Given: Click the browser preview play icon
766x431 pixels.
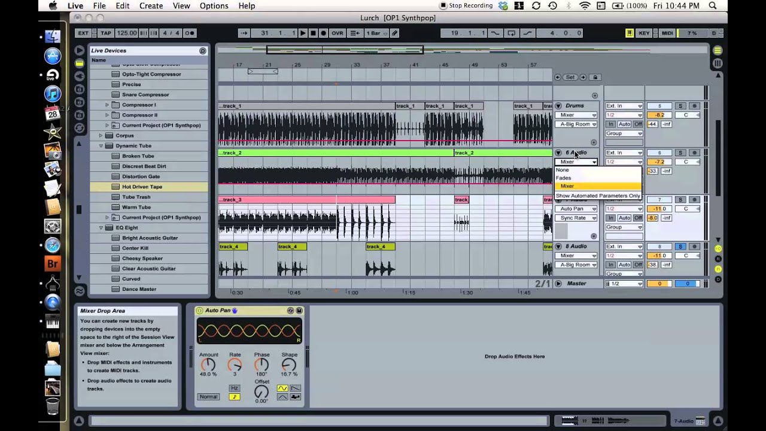Looking at the screenshot, I should point(79,50).
